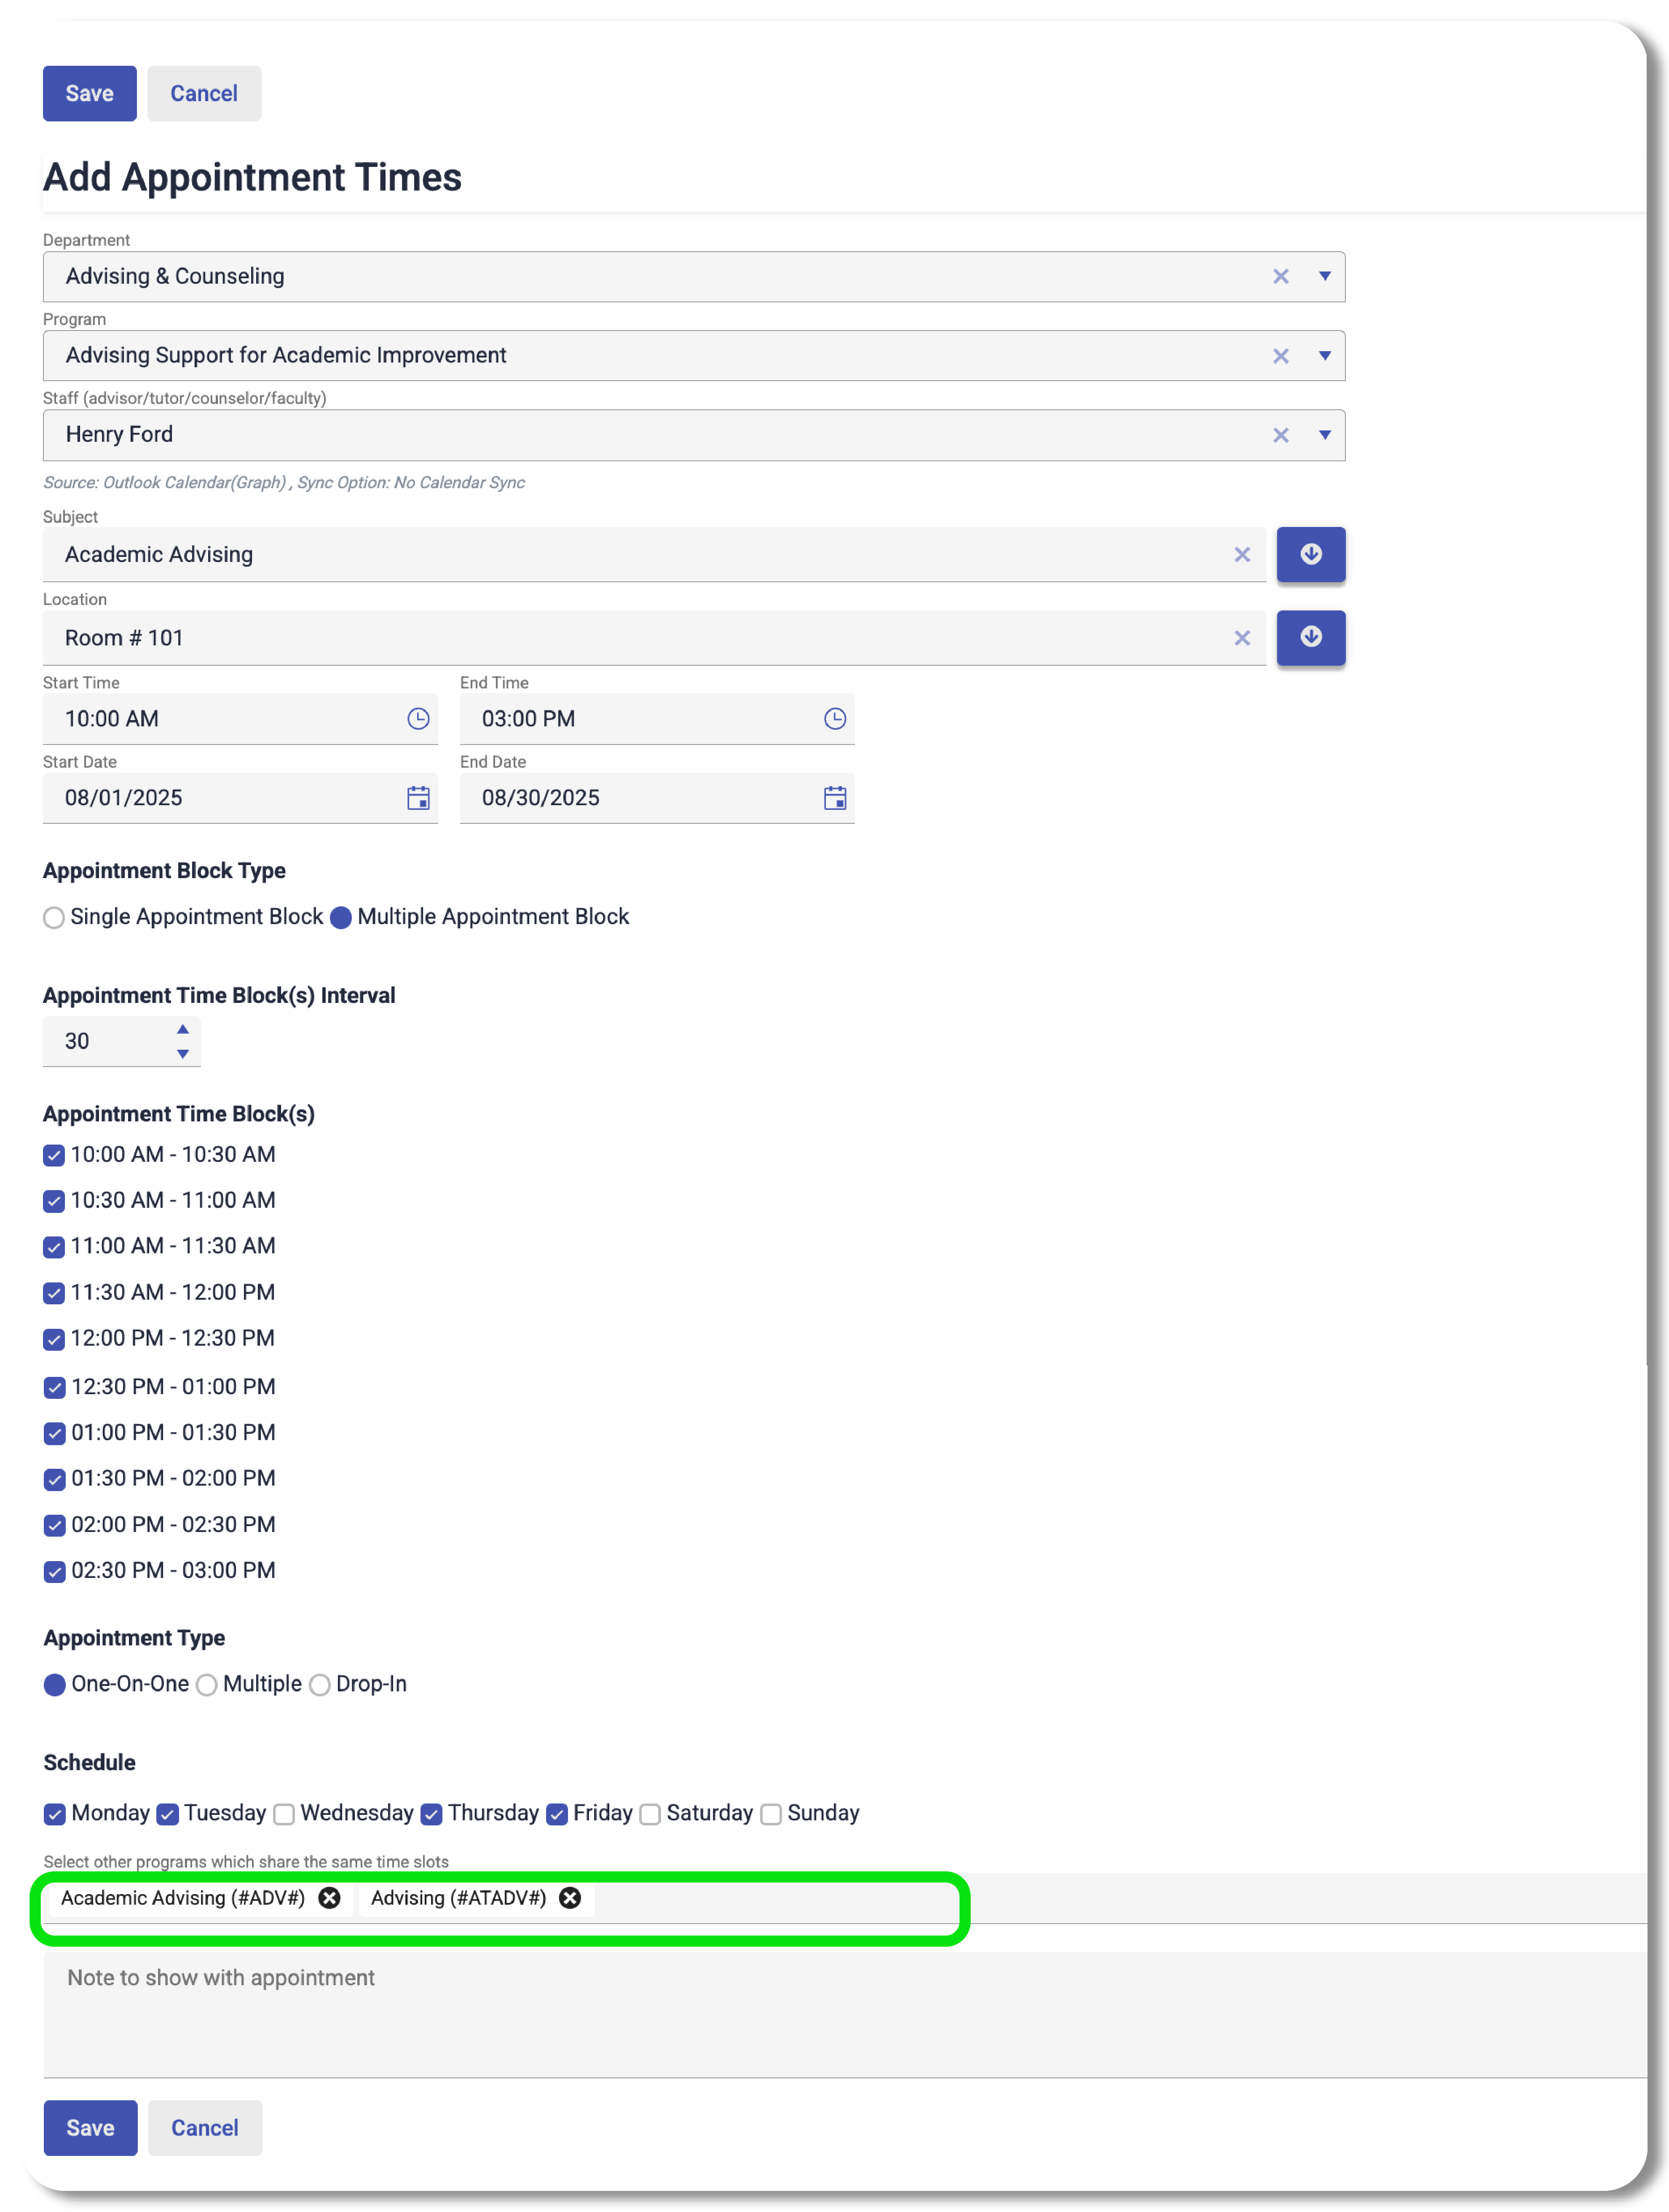
Task: Click the Start Time clock icon
Action: (x=418, y=719)
